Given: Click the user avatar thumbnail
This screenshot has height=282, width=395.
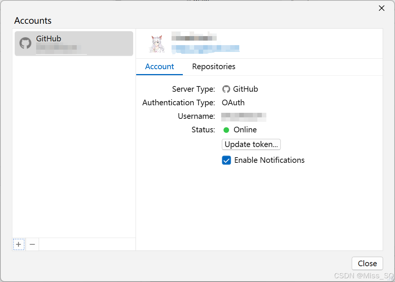Looking at the screenshot, I should click(157, 44).
